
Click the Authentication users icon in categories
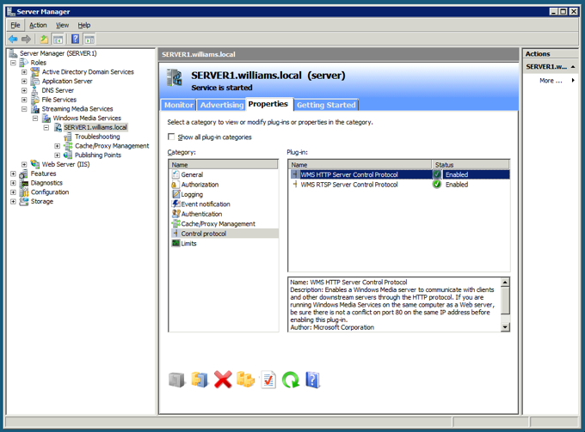tap(175, 214)
